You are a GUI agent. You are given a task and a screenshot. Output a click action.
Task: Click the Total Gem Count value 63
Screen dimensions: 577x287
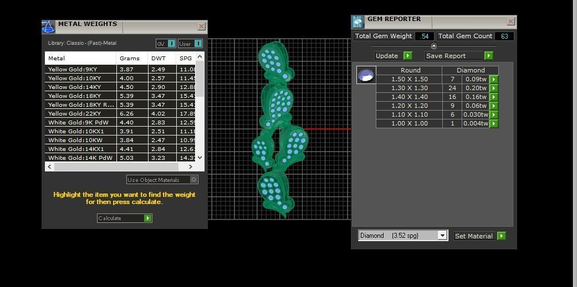point(504,36)
